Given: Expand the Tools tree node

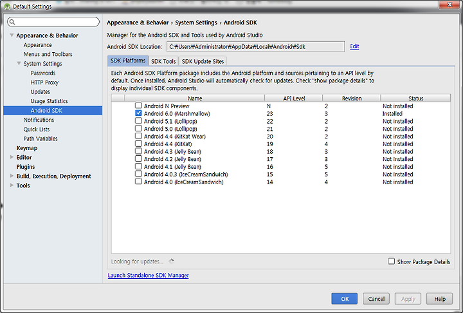Looking at the screenshot, I should pyautogui.click(x=12, y=185).
